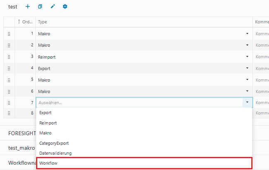Choose Export from the dropdown list
Screen dimensions: 269x170
pyautogui.click(x=144, y=113)
